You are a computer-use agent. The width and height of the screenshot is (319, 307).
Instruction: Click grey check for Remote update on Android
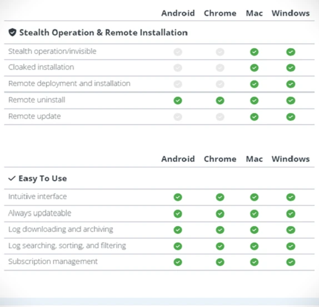coord(178,117)
